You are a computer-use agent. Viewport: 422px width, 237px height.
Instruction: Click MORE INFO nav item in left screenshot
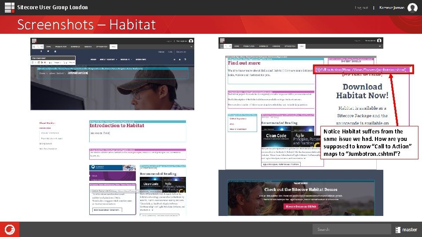click(x=141, y=59)
